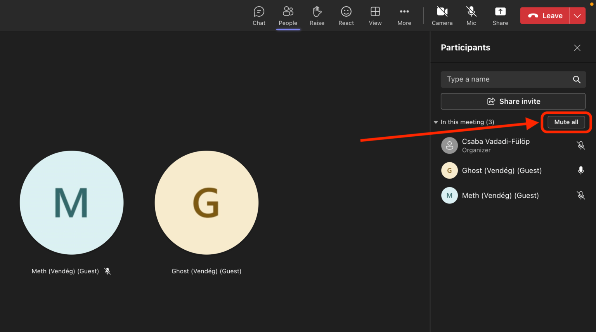Mute all participants

coord(566,122)
